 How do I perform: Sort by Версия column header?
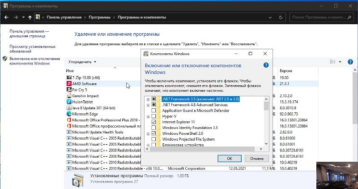click(286, 71)
